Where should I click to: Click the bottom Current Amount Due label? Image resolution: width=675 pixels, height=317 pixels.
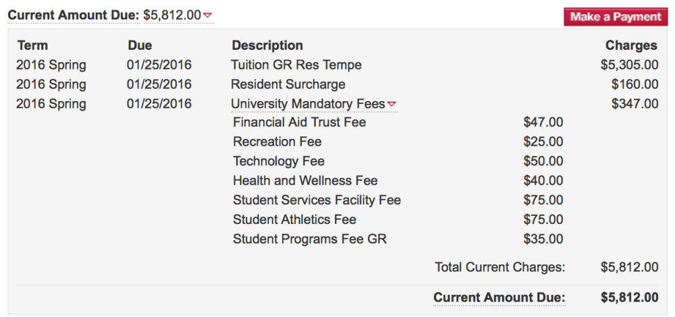pos(499,297)
